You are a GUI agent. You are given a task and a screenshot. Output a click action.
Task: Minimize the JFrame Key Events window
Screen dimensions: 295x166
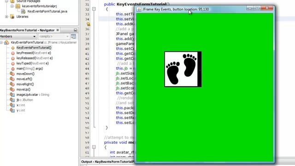pos(250,8)
